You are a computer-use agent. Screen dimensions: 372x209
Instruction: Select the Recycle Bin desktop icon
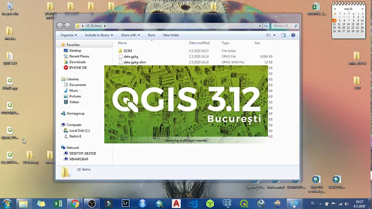10,9
